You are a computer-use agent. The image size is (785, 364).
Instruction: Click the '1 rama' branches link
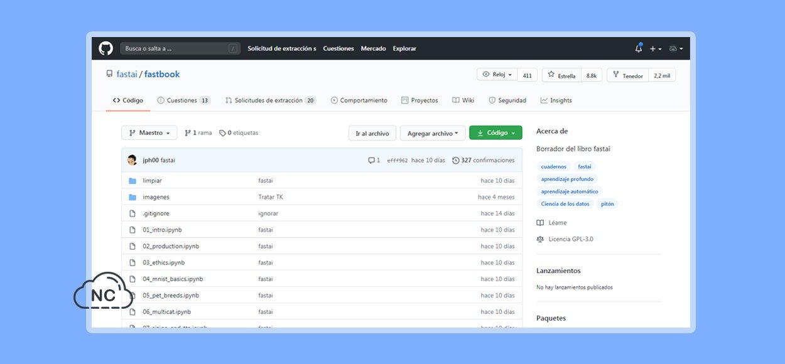pyautogui.click(x=198, y=133)
